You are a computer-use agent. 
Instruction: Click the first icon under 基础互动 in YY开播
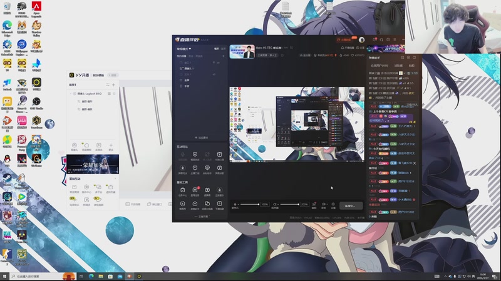click(74, 187)
